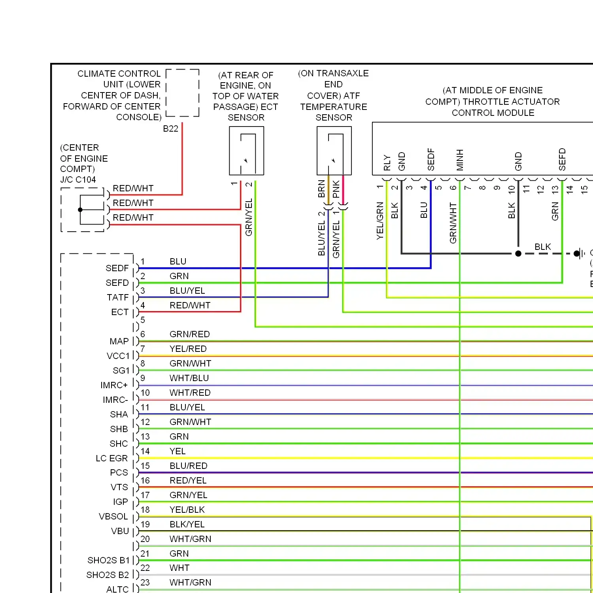Select the IGP pin label
Image resolution: width=593 pixels, height=593 pixels.
pos(121,502)
